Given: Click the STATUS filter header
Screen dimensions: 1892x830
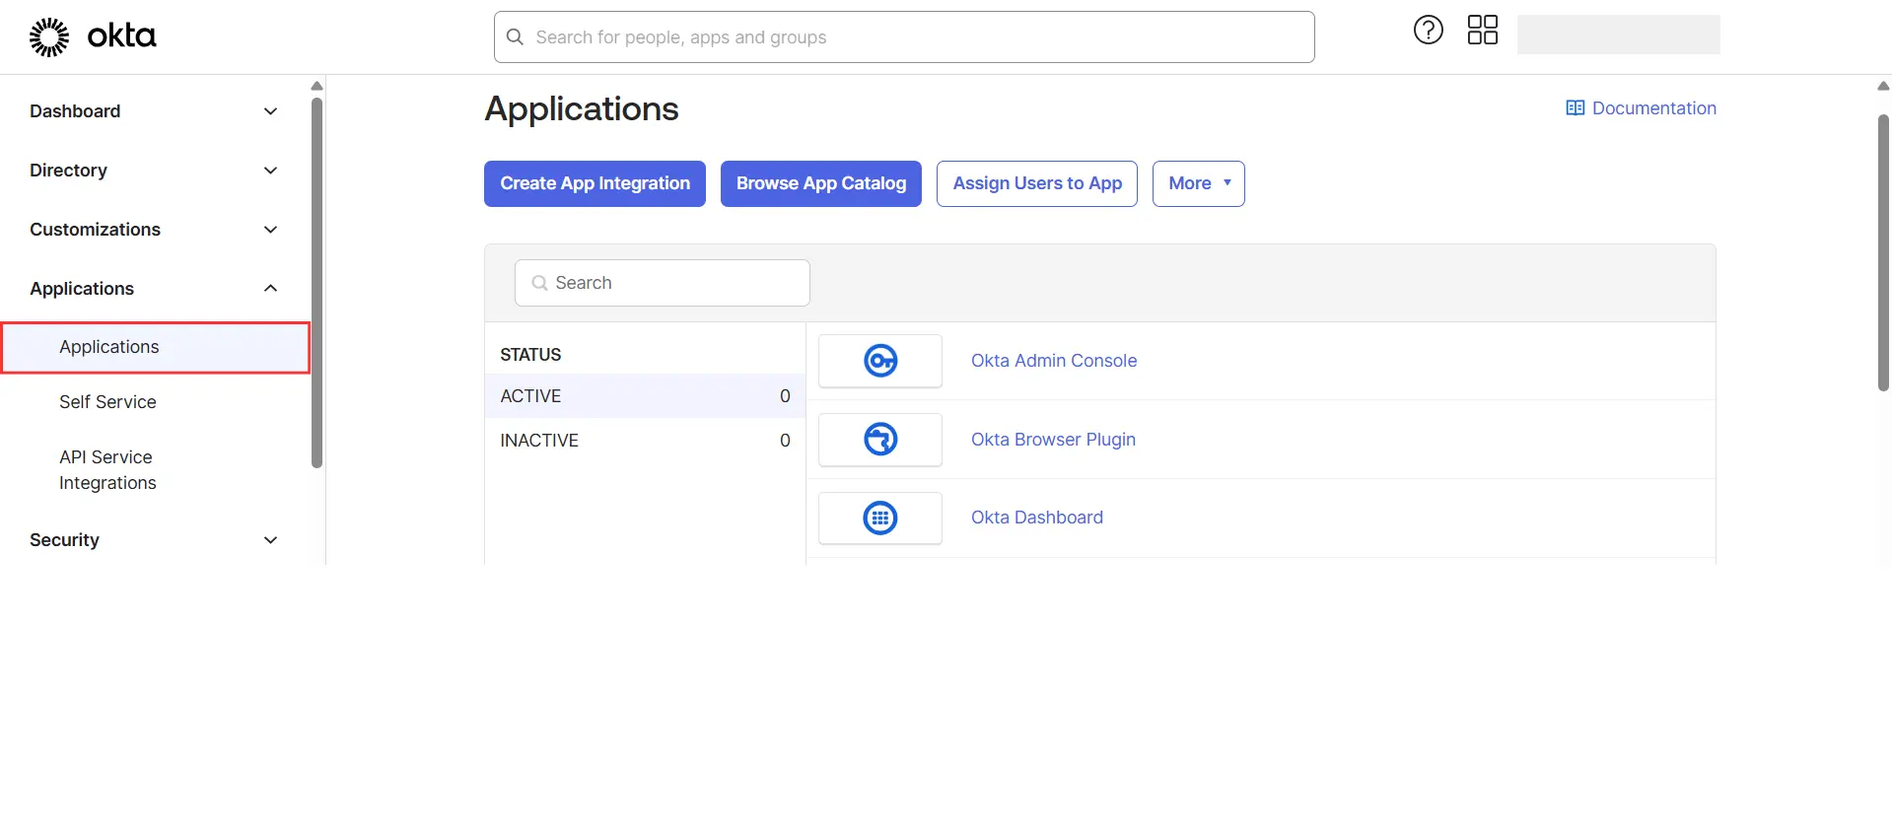Looking at the screenshot, I should [x=530, y=355].
